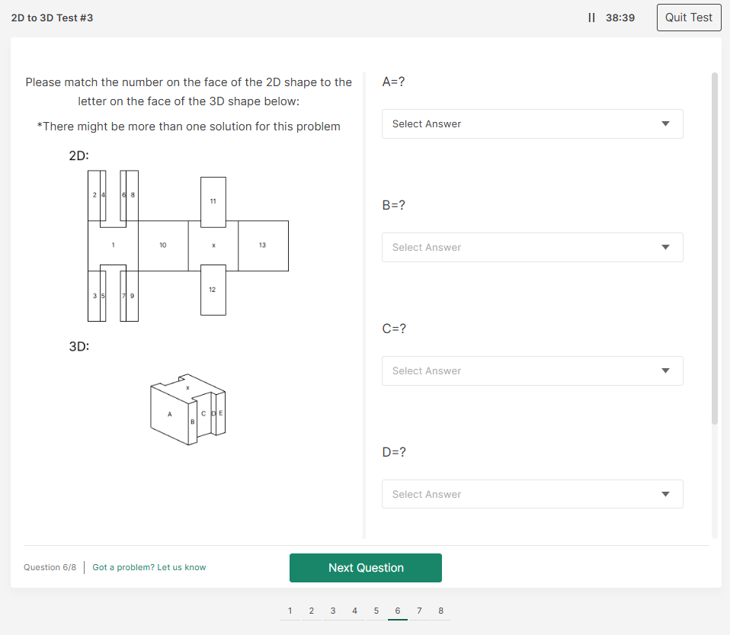Click the current question 6 page number

[x=398, y=611]
